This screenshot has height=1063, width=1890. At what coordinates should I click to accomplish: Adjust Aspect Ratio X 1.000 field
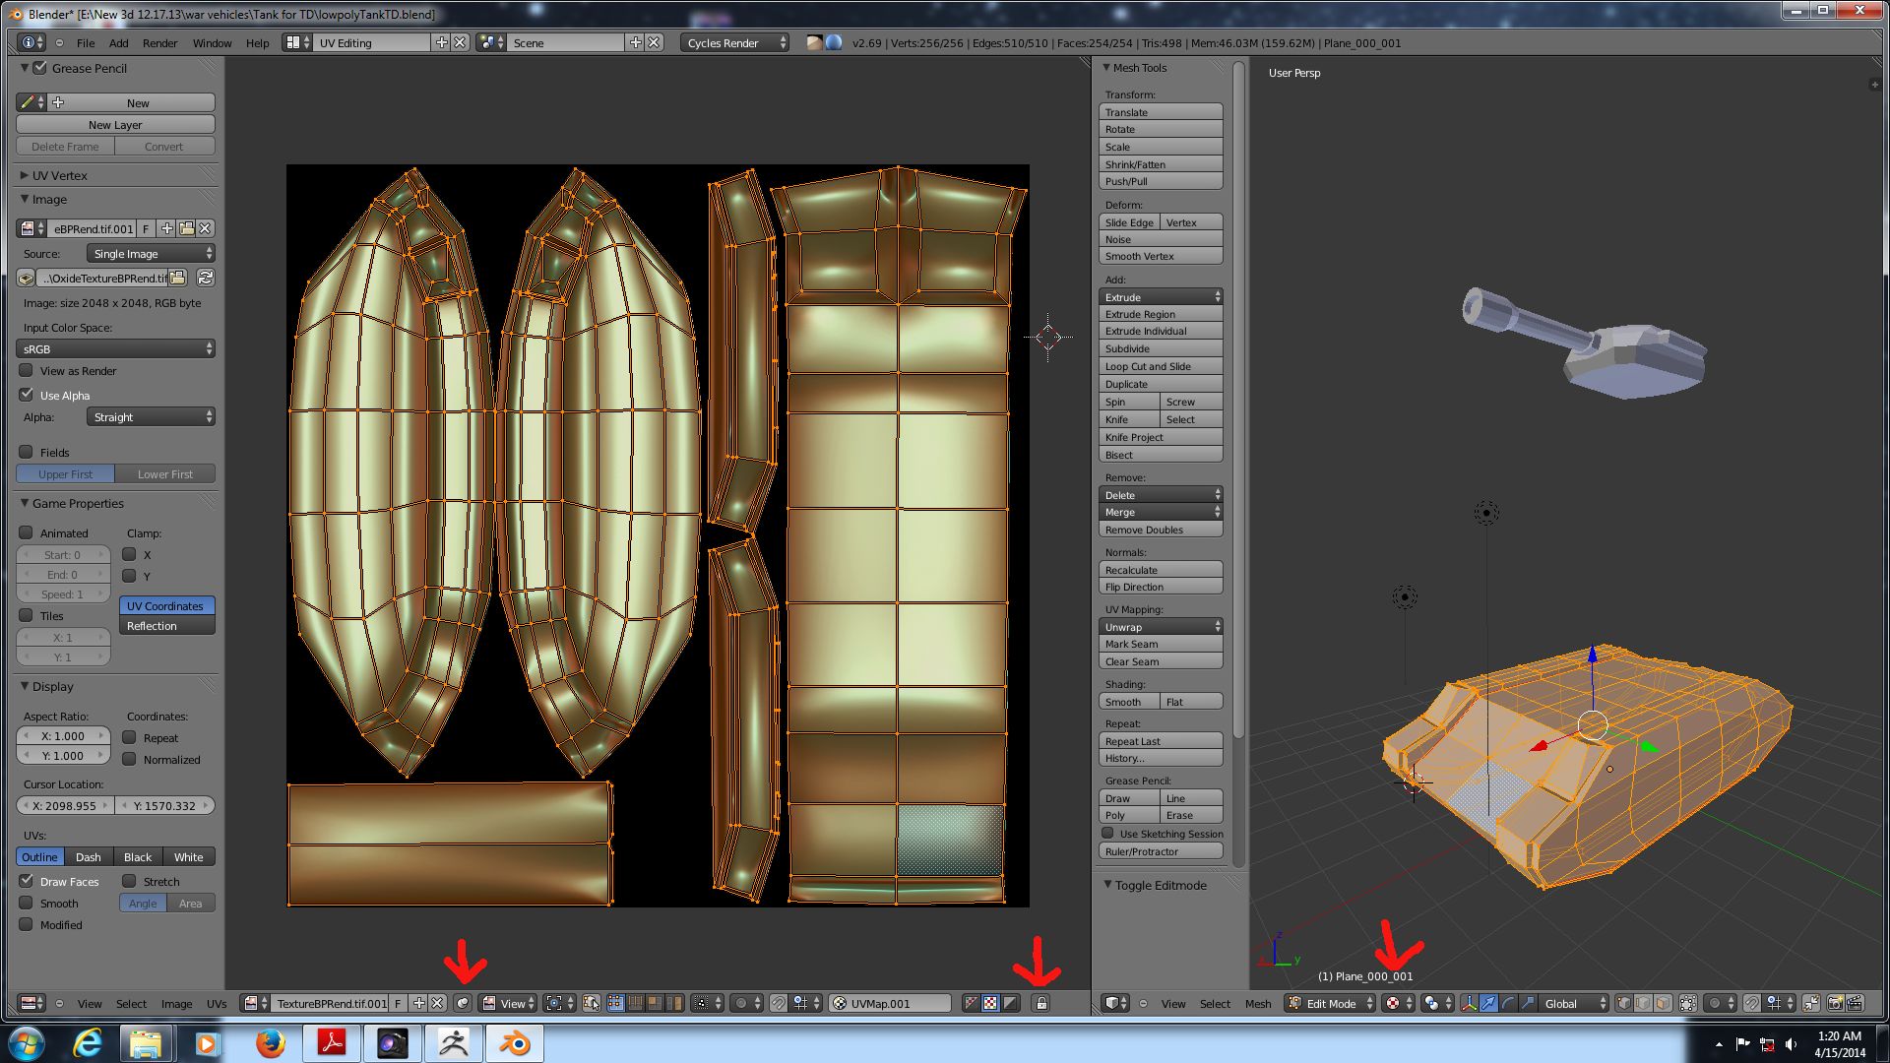(x=63, y=735)
